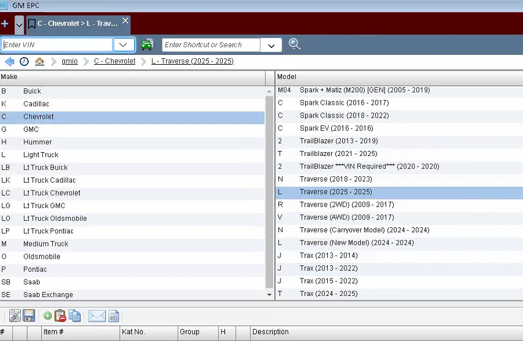Click the Make list scroll down arrow
Image resolution: width=523 pixels, height=341 pixels.
(269, 295)
